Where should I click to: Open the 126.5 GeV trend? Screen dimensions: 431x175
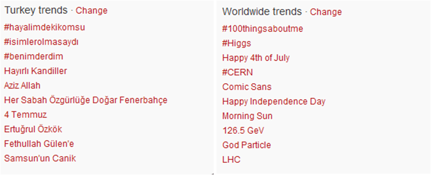coord(243,131)
